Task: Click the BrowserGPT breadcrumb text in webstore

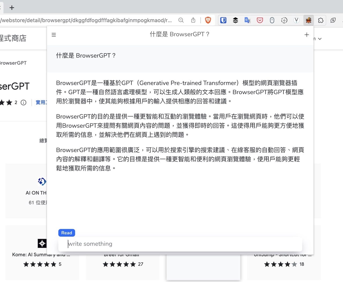Action: pyautogui.click(x=13, y=63)
